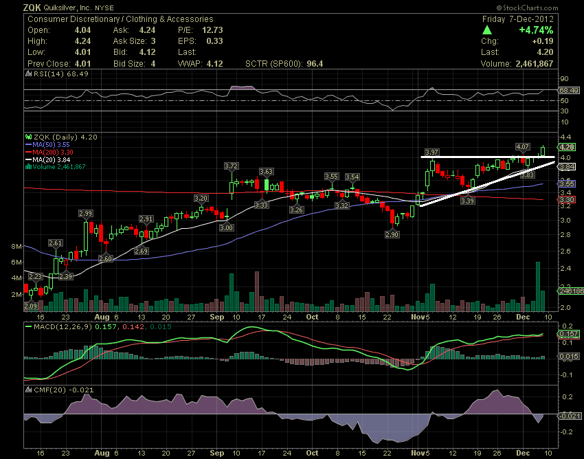Viewport: 584px width, 459px height.
Task: Click the 3.54 price marker in October
Action: 352,177
